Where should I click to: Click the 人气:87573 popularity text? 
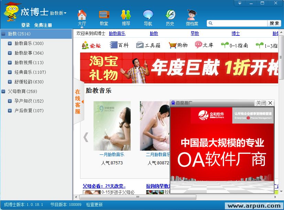(112, 163)
